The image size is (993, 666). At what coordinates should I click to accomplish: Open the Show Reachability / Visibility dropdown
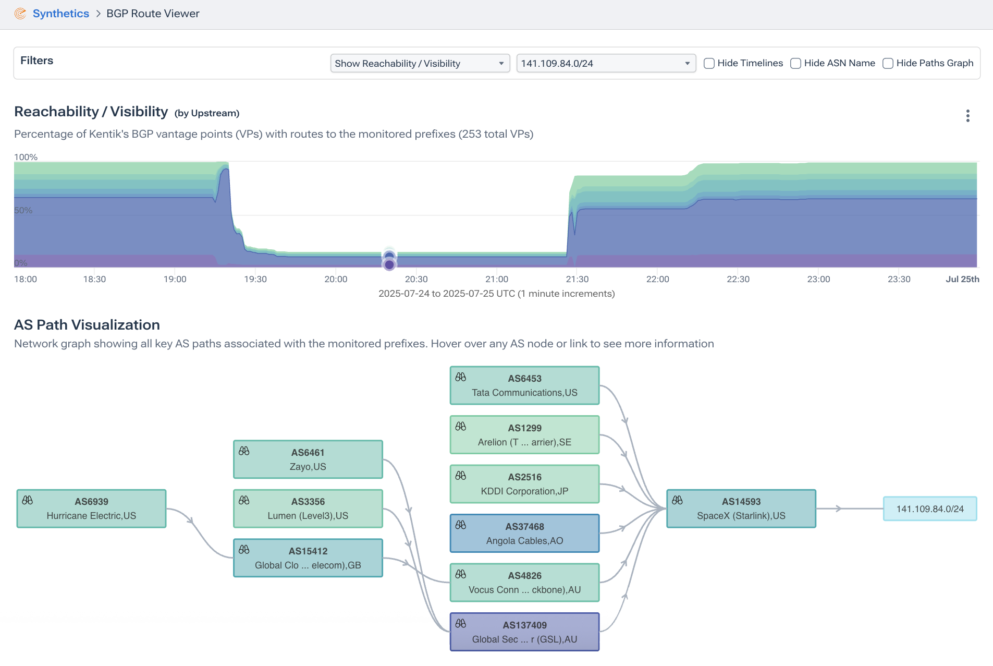(420, 63)
